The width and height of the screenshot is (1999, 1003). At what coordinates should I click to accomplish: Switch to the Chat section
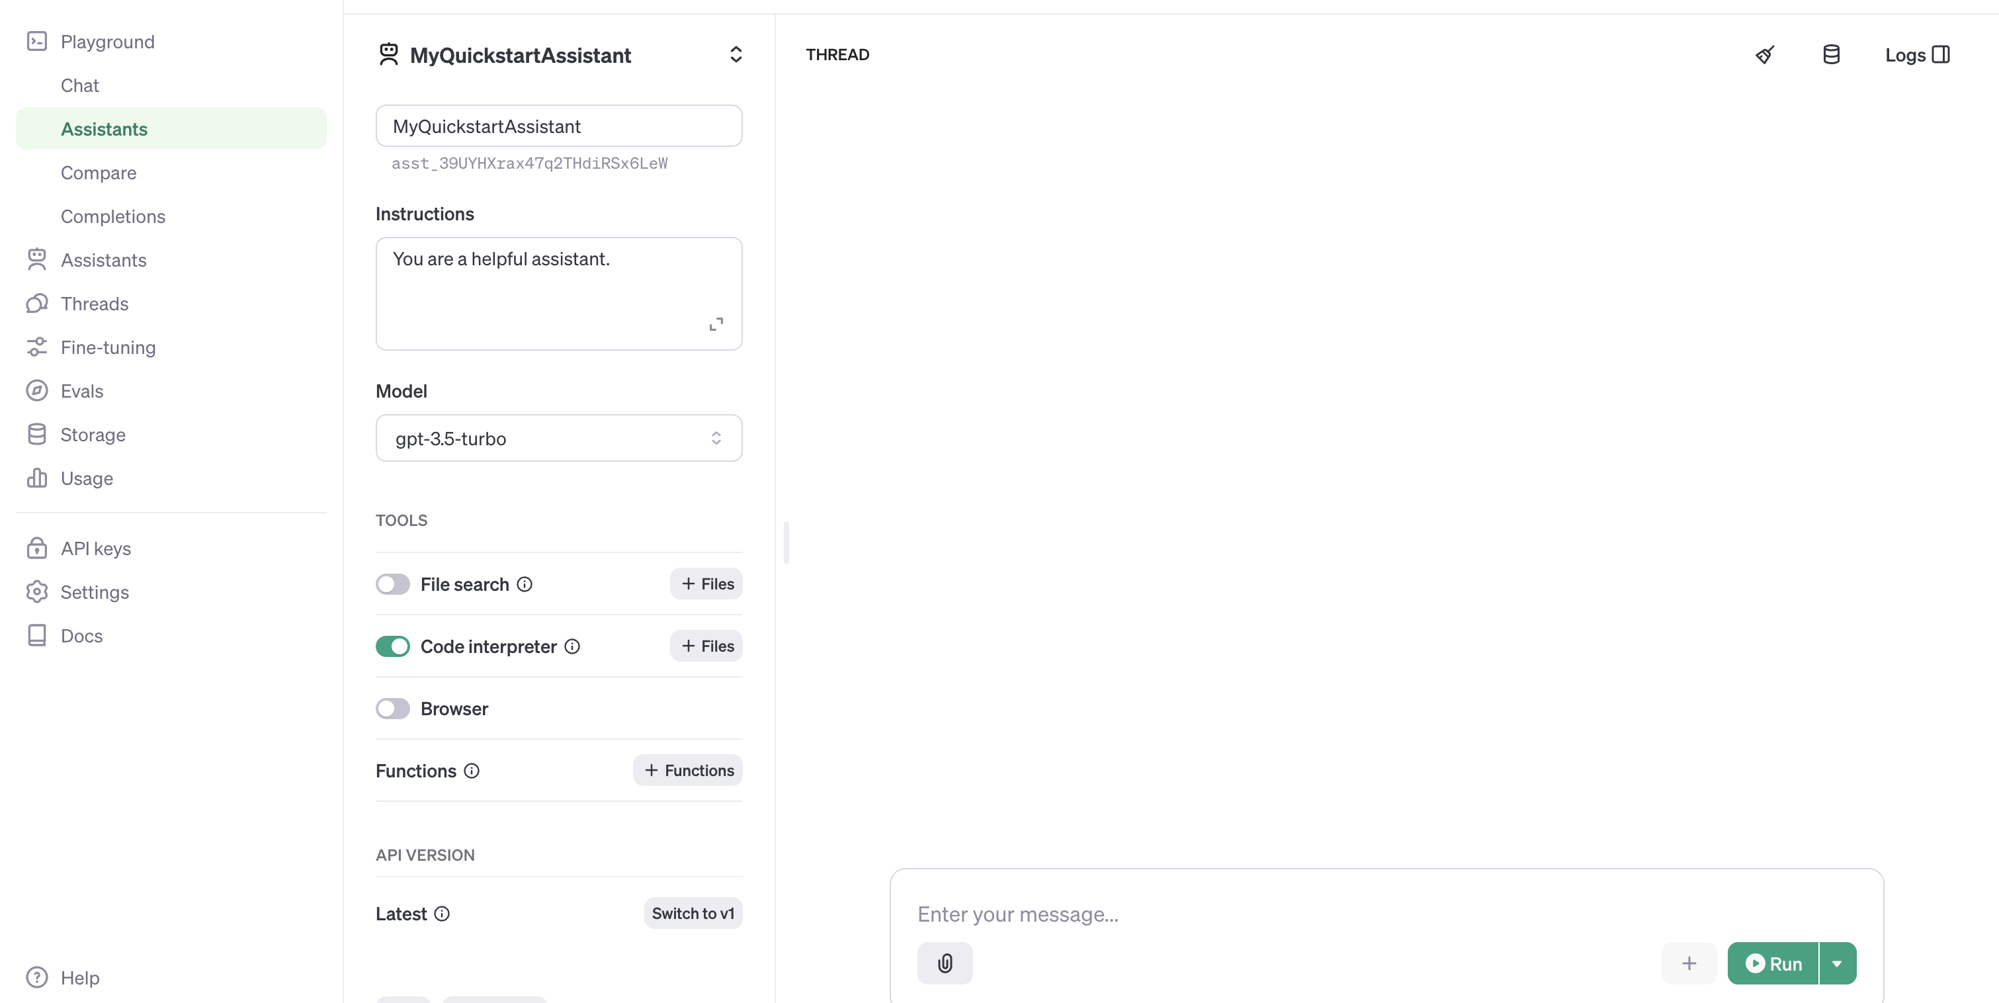pos(80,85)
